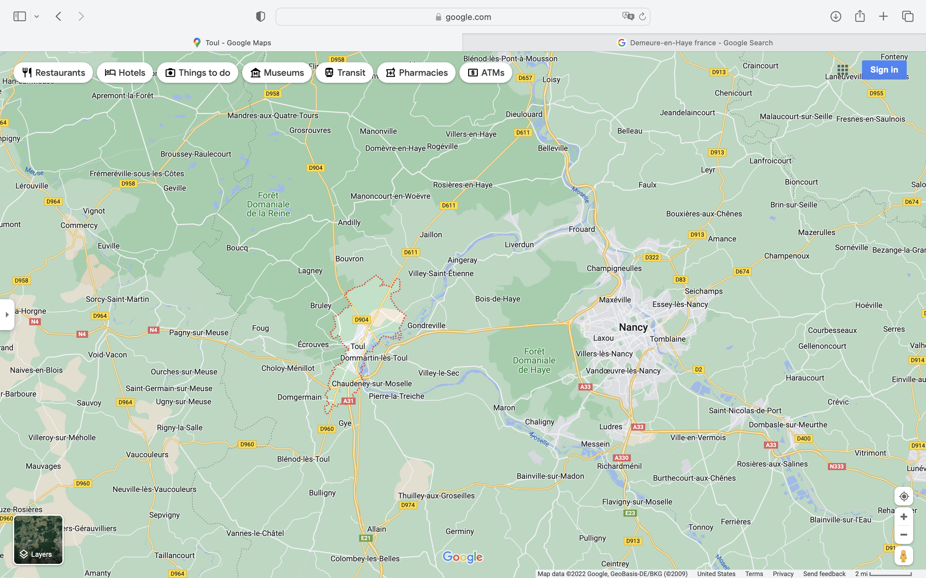
Task: Zoom out with the minus button
Action: (x=903, y=535)
